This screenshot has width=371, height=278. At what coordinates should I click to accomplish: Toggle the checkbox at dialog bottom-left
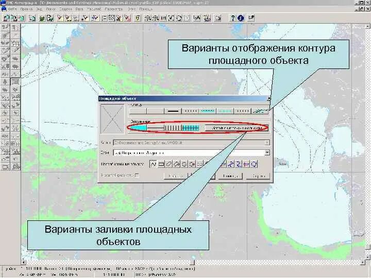coord(137,176)
